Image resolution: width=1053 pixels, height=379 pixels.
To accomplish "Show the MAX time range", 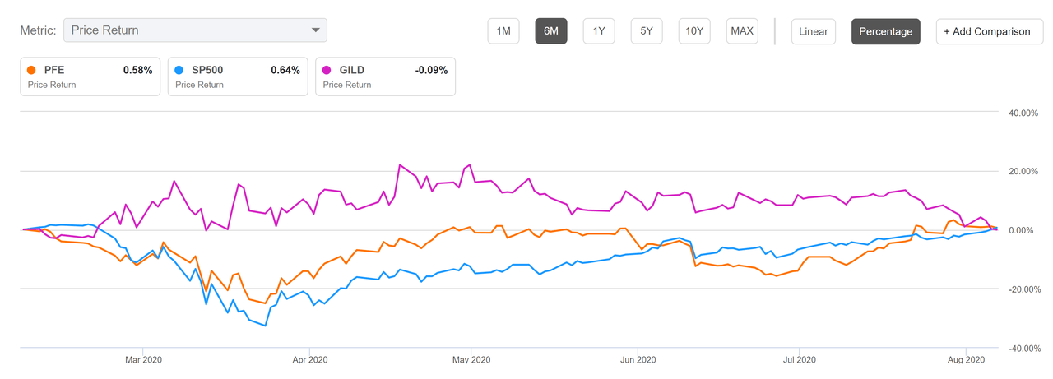I will pyautogui.click(x=742, y=31).
